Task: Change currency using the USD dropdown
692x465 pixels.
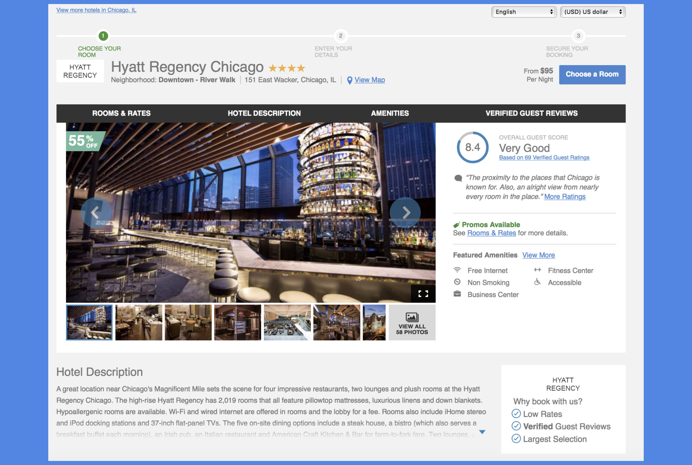Action: coord(592,12)
